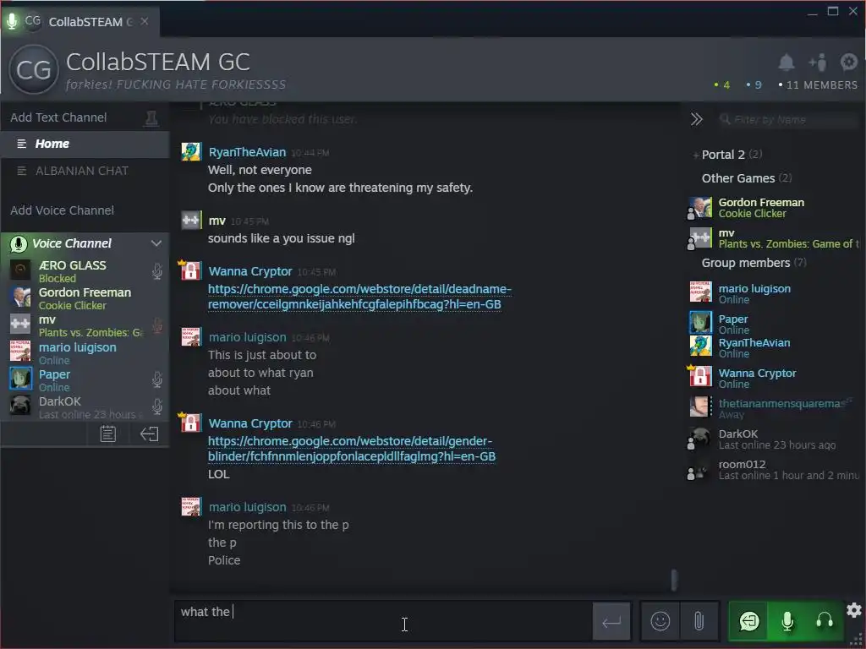Click the microphone icon on the chat tab
The image size is (866, 649).
tap(12, 21)
